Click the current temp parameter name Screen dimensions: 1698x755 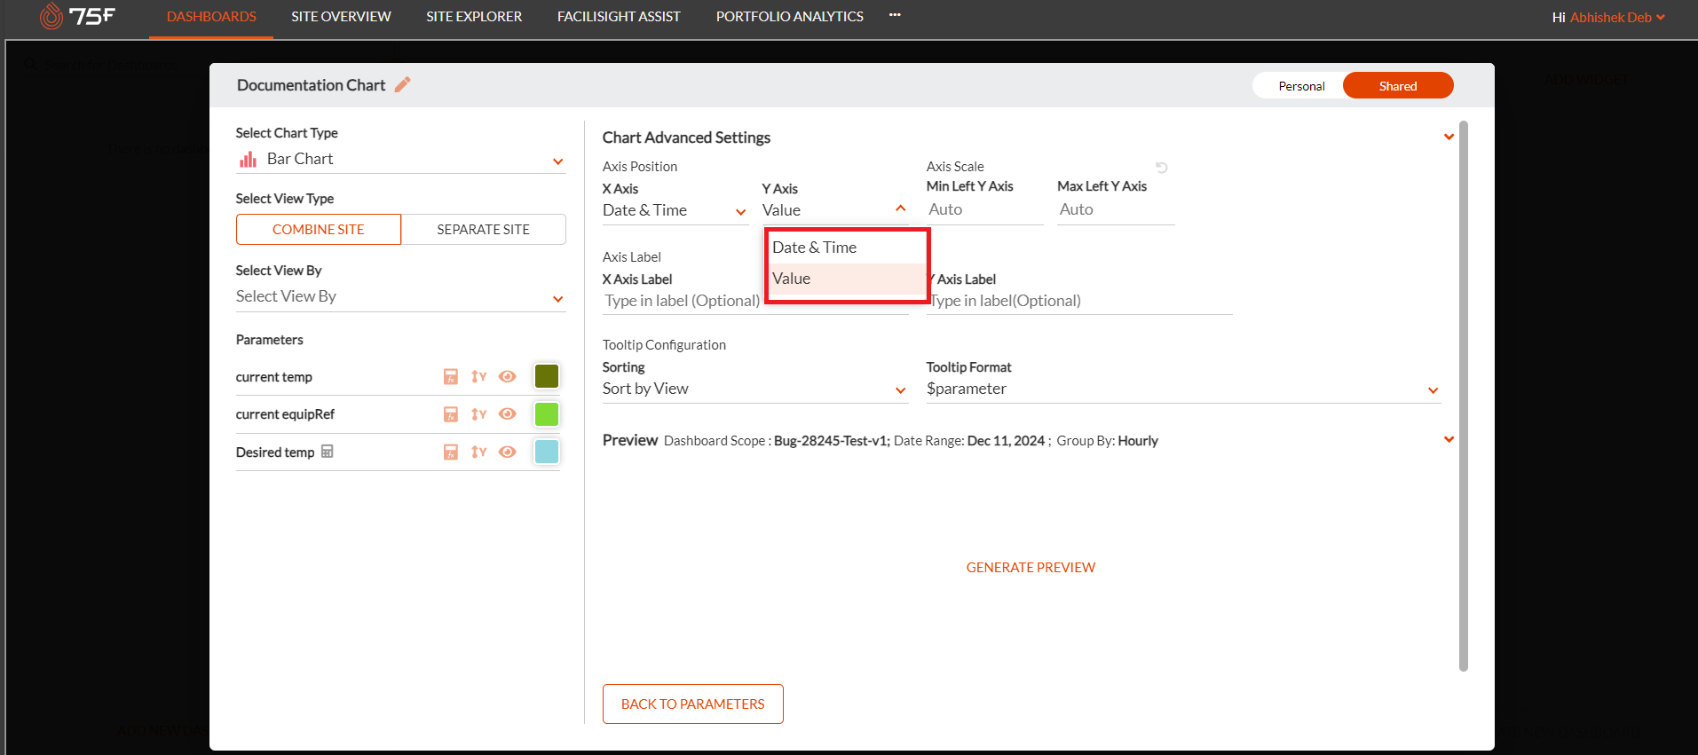(274, 377)
